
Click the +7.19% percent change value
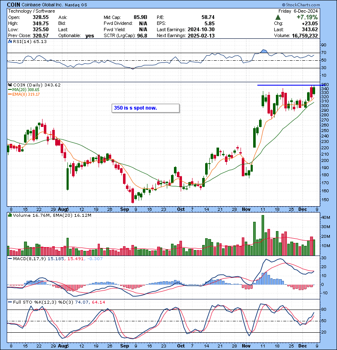coord(307,17)
